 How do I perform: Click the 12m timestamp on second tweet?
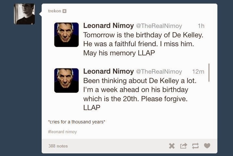click(x=198, y=71)
